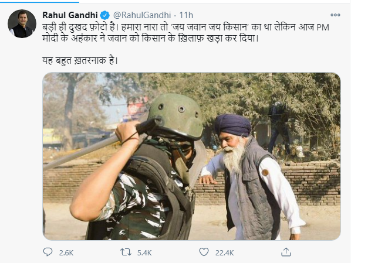Like the tweet with heart icon
The image size is (368, 263).
(x=204, y=252)
